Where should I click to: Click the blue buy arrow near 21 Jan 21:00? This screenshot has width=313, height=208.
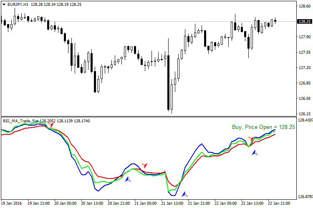pos(184,194)
